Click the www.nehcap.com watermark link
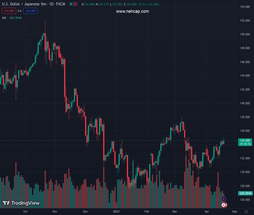Viewport: 254px width, 215px height. point(132,11)
